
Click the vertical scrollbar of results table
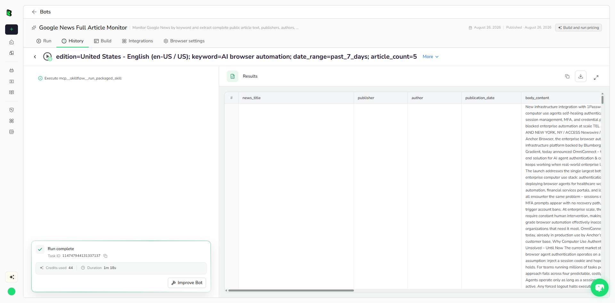click(x=603, y=99)
